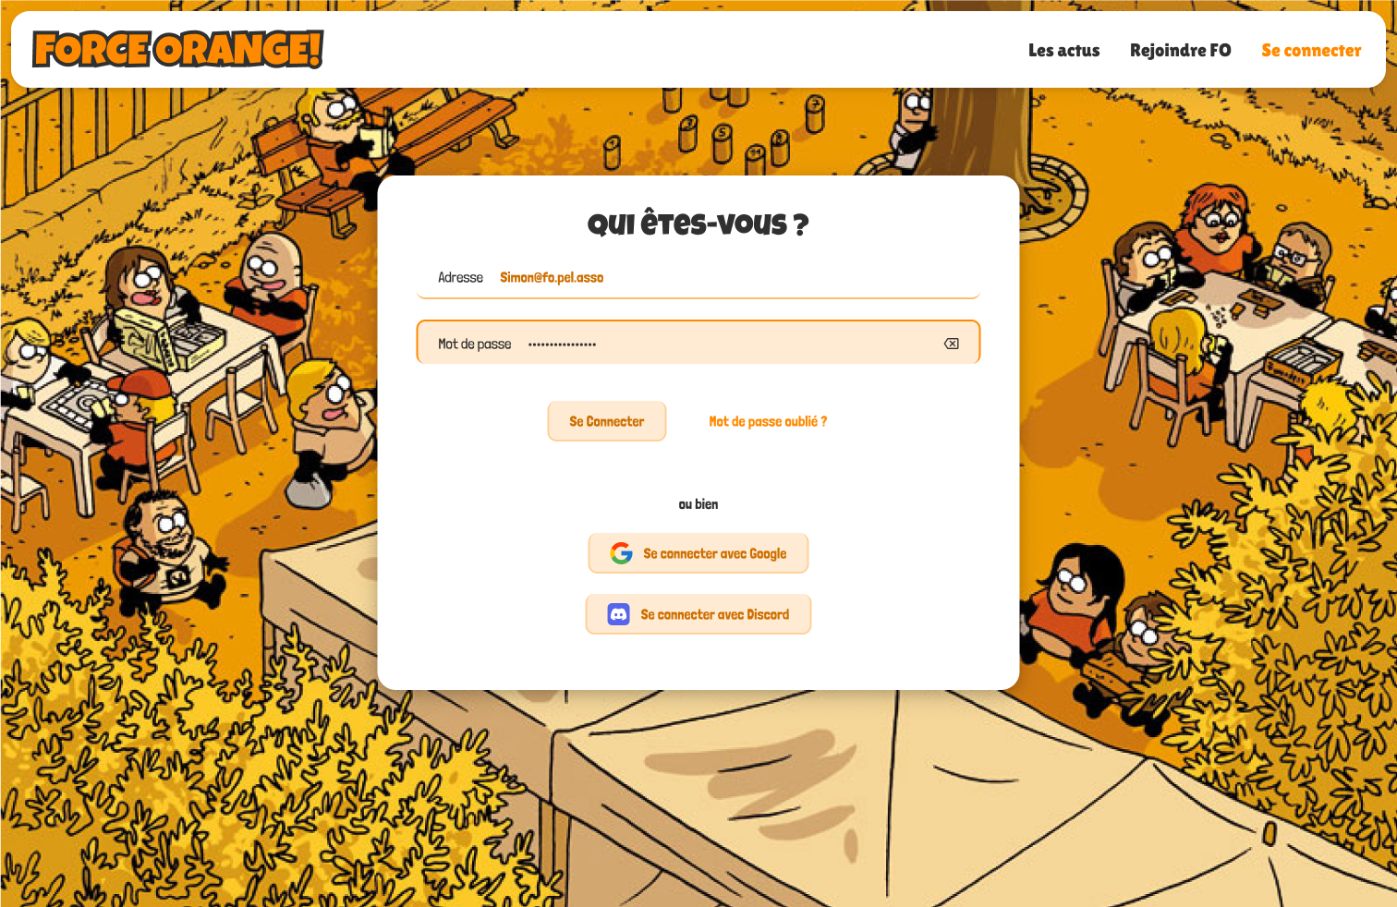Focus the Mot de passe input field
The image size is (1397, 907).
(698, 343)
